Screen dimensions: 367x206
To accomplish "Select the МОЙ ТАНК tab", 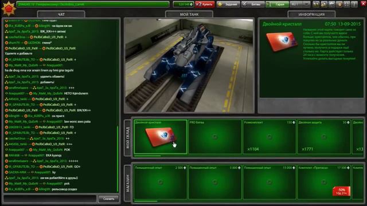I will coord(189,14).
